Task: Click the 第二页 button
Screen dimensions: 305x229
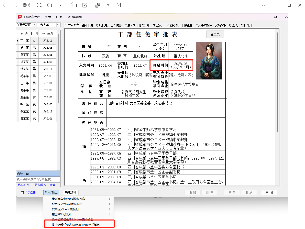Action: (215, 34)
